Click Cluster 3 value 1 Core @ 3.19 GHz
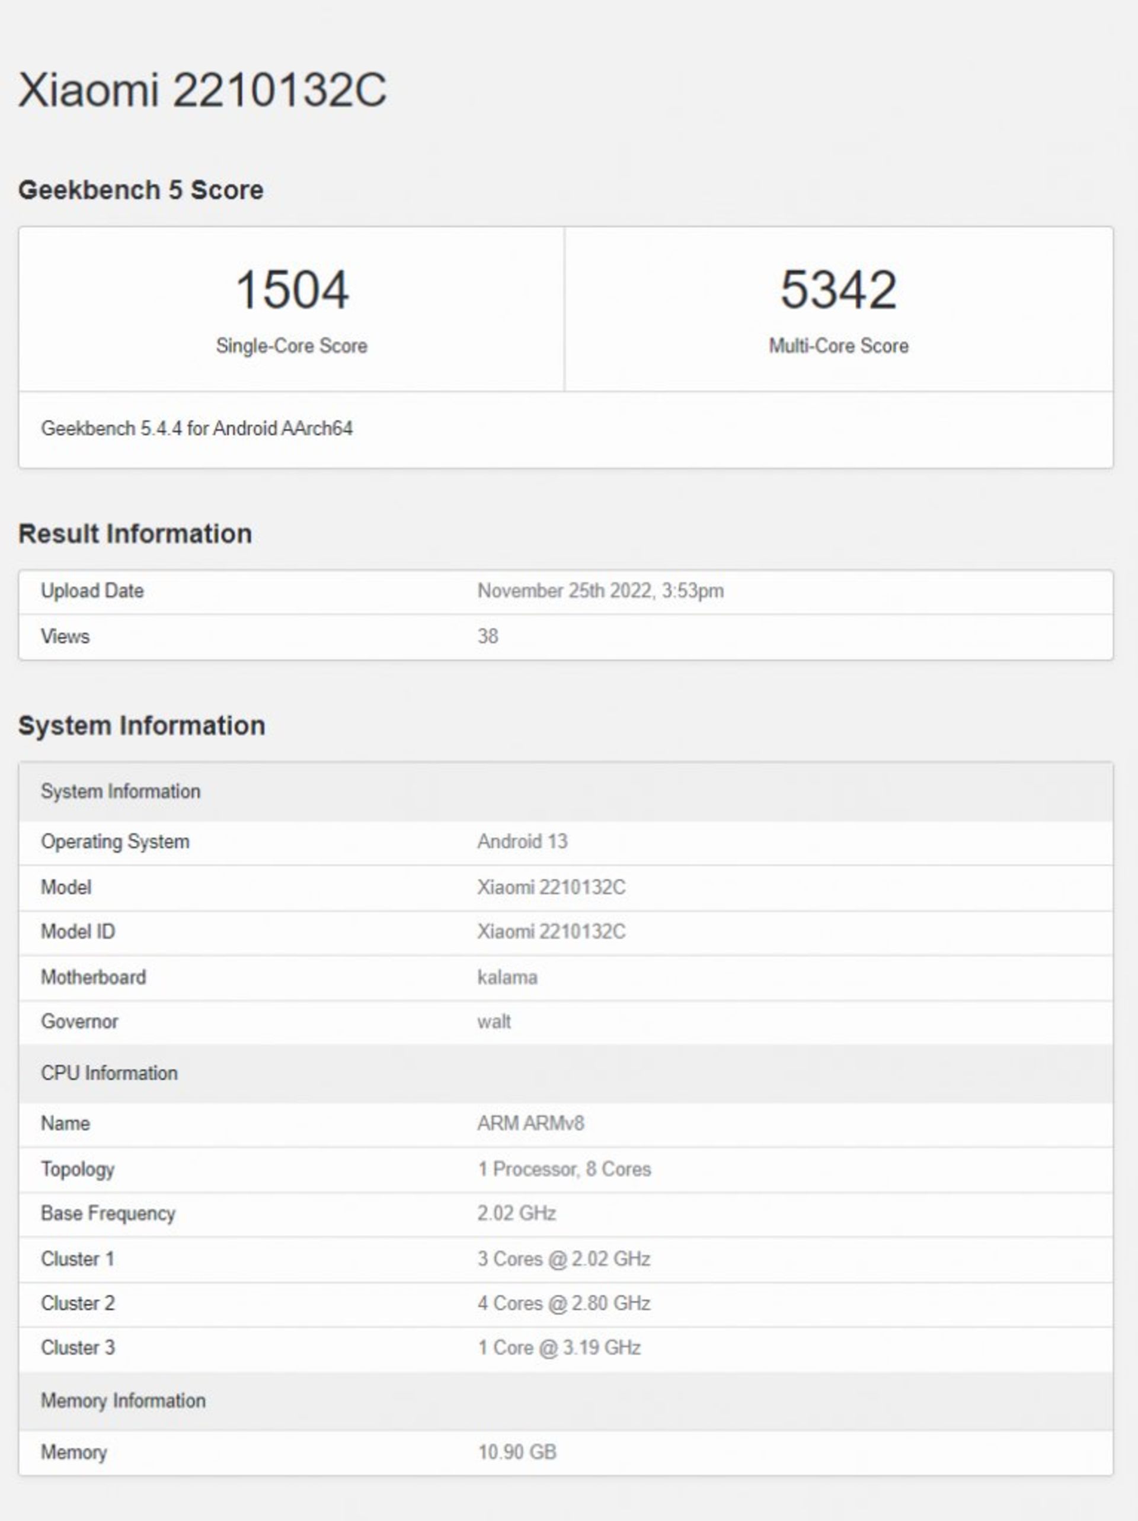This screenshot has width=1138, height=1521. [x=559, y=1347]
